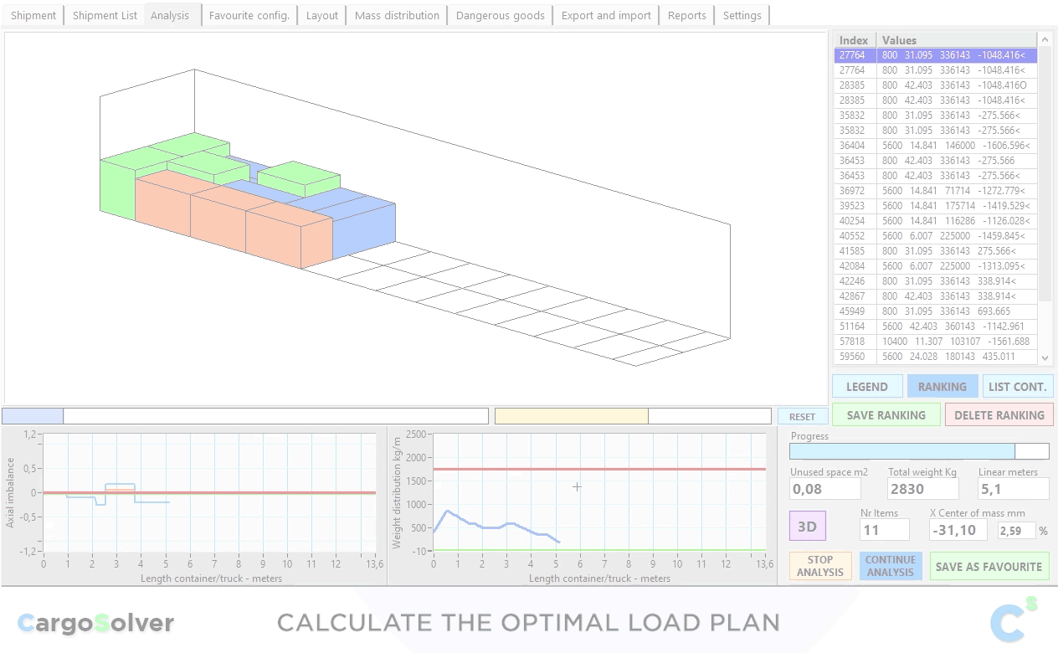Show the LIST CONT. view
Screen dimensions: 1058x653
pyautogui.click(x=1017, y=387)
